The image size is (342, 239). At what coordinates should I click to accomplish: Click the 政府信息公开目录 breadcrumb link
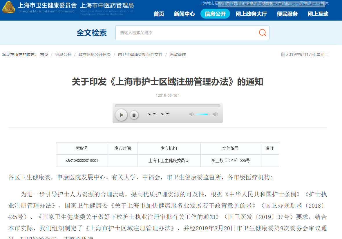95,54
